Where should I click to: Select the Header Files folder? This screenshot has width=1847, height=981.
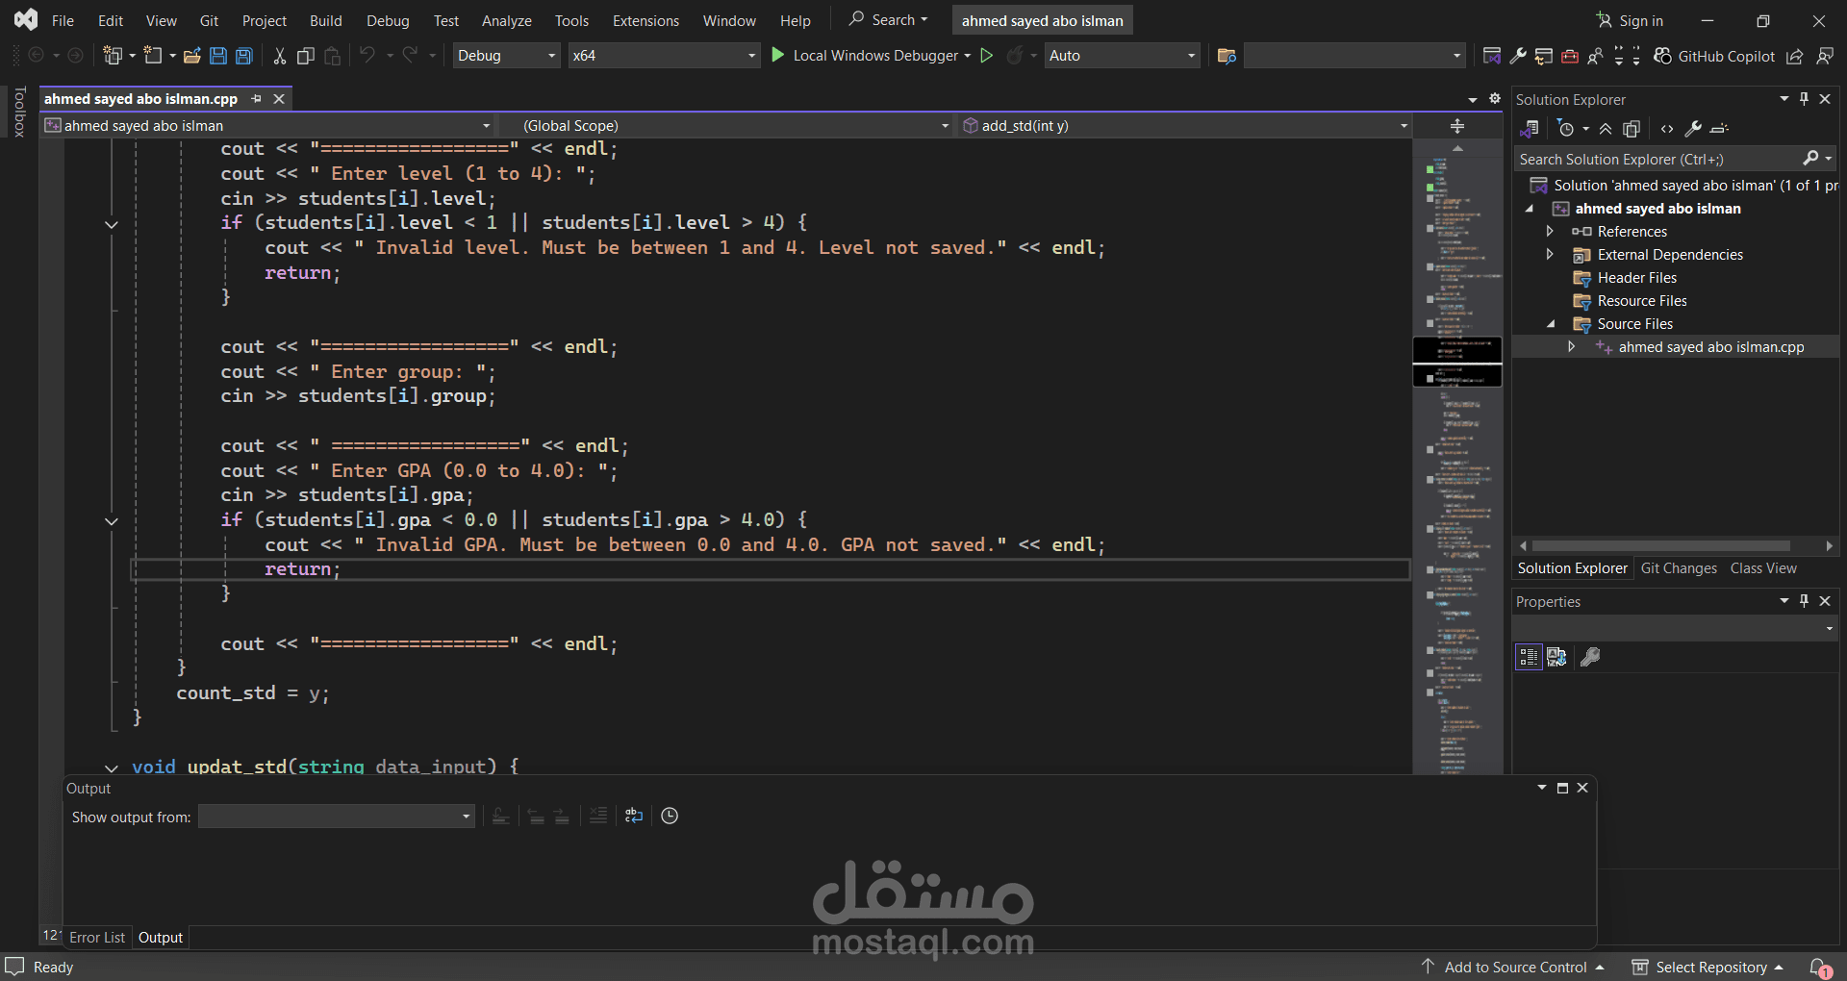1636,278
